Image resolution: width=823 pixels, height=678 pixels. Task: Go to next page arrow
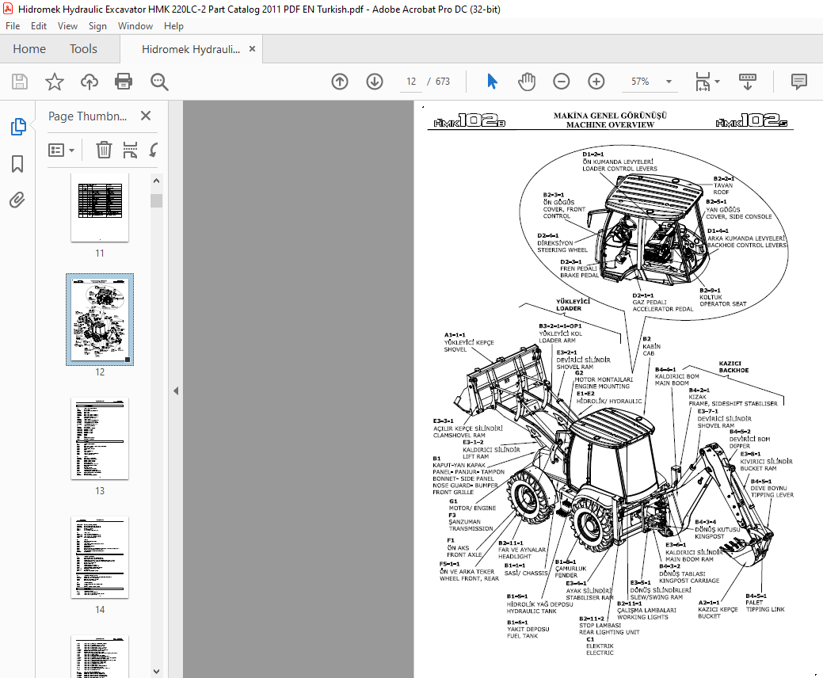click(x=374, y=82)
